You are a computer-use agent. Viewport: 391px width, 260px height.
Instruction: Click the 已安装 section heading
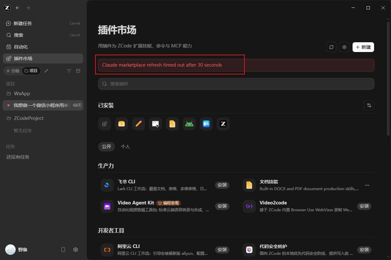coord(106,105)
